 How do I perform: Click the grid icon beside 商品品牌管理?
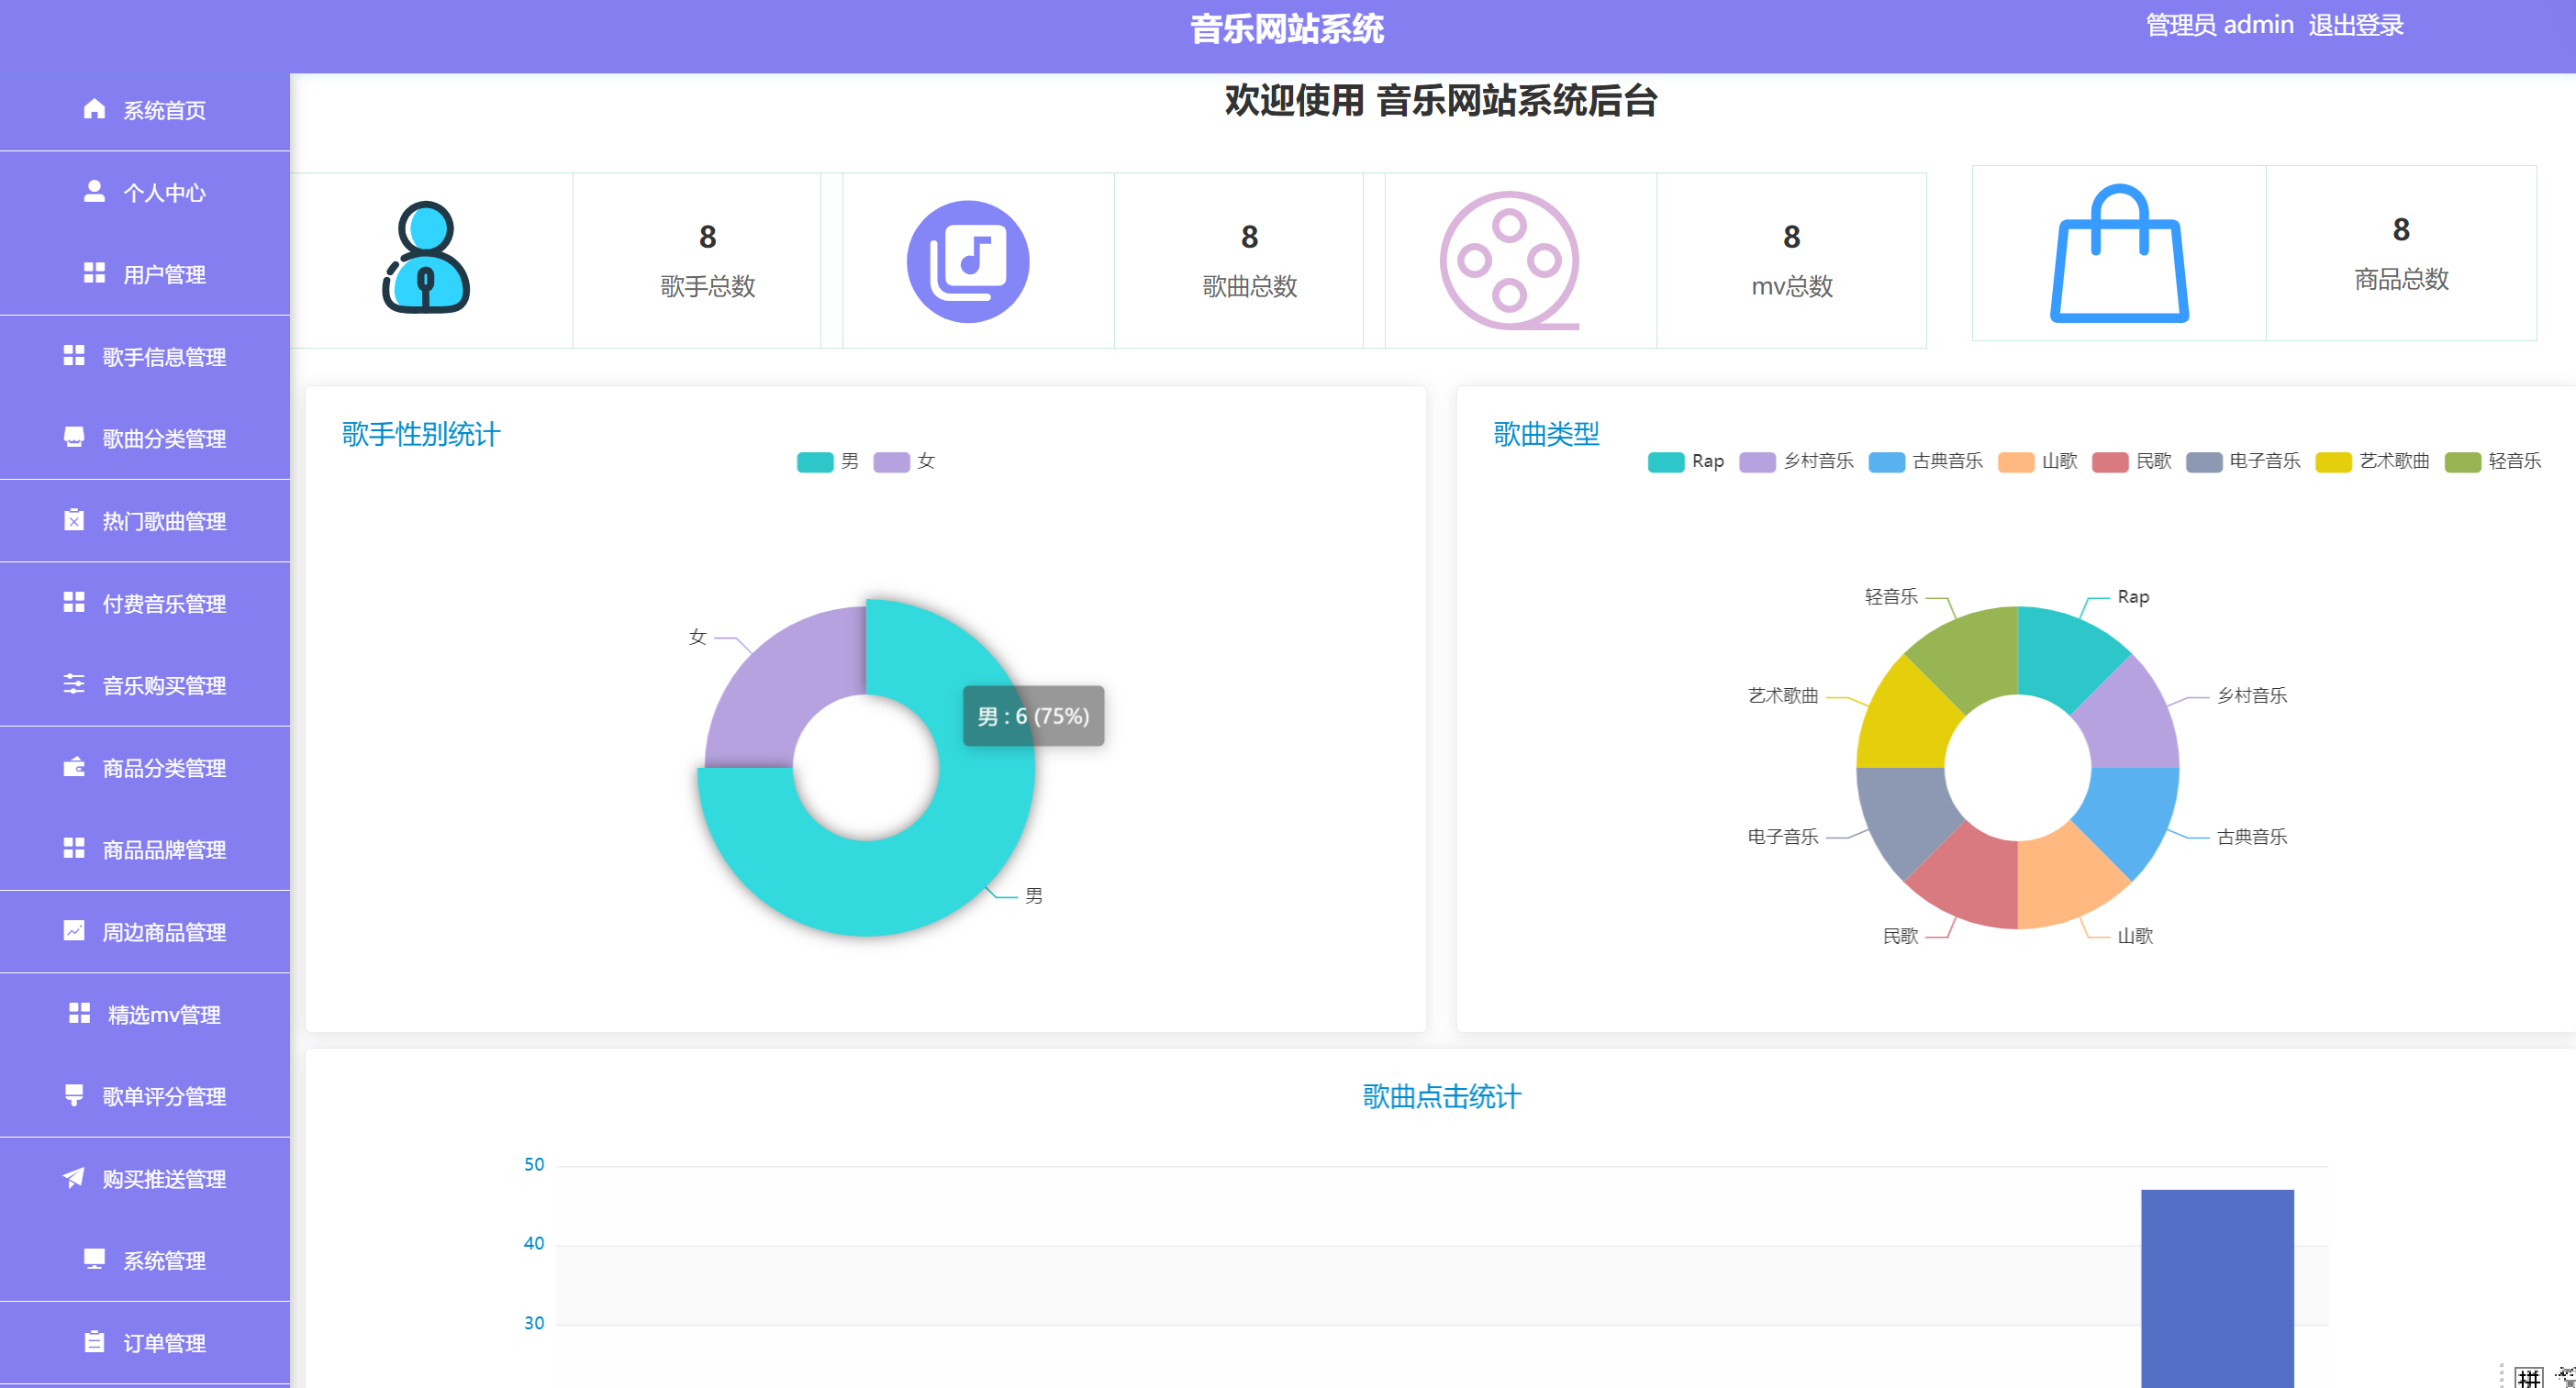[74, 849]
